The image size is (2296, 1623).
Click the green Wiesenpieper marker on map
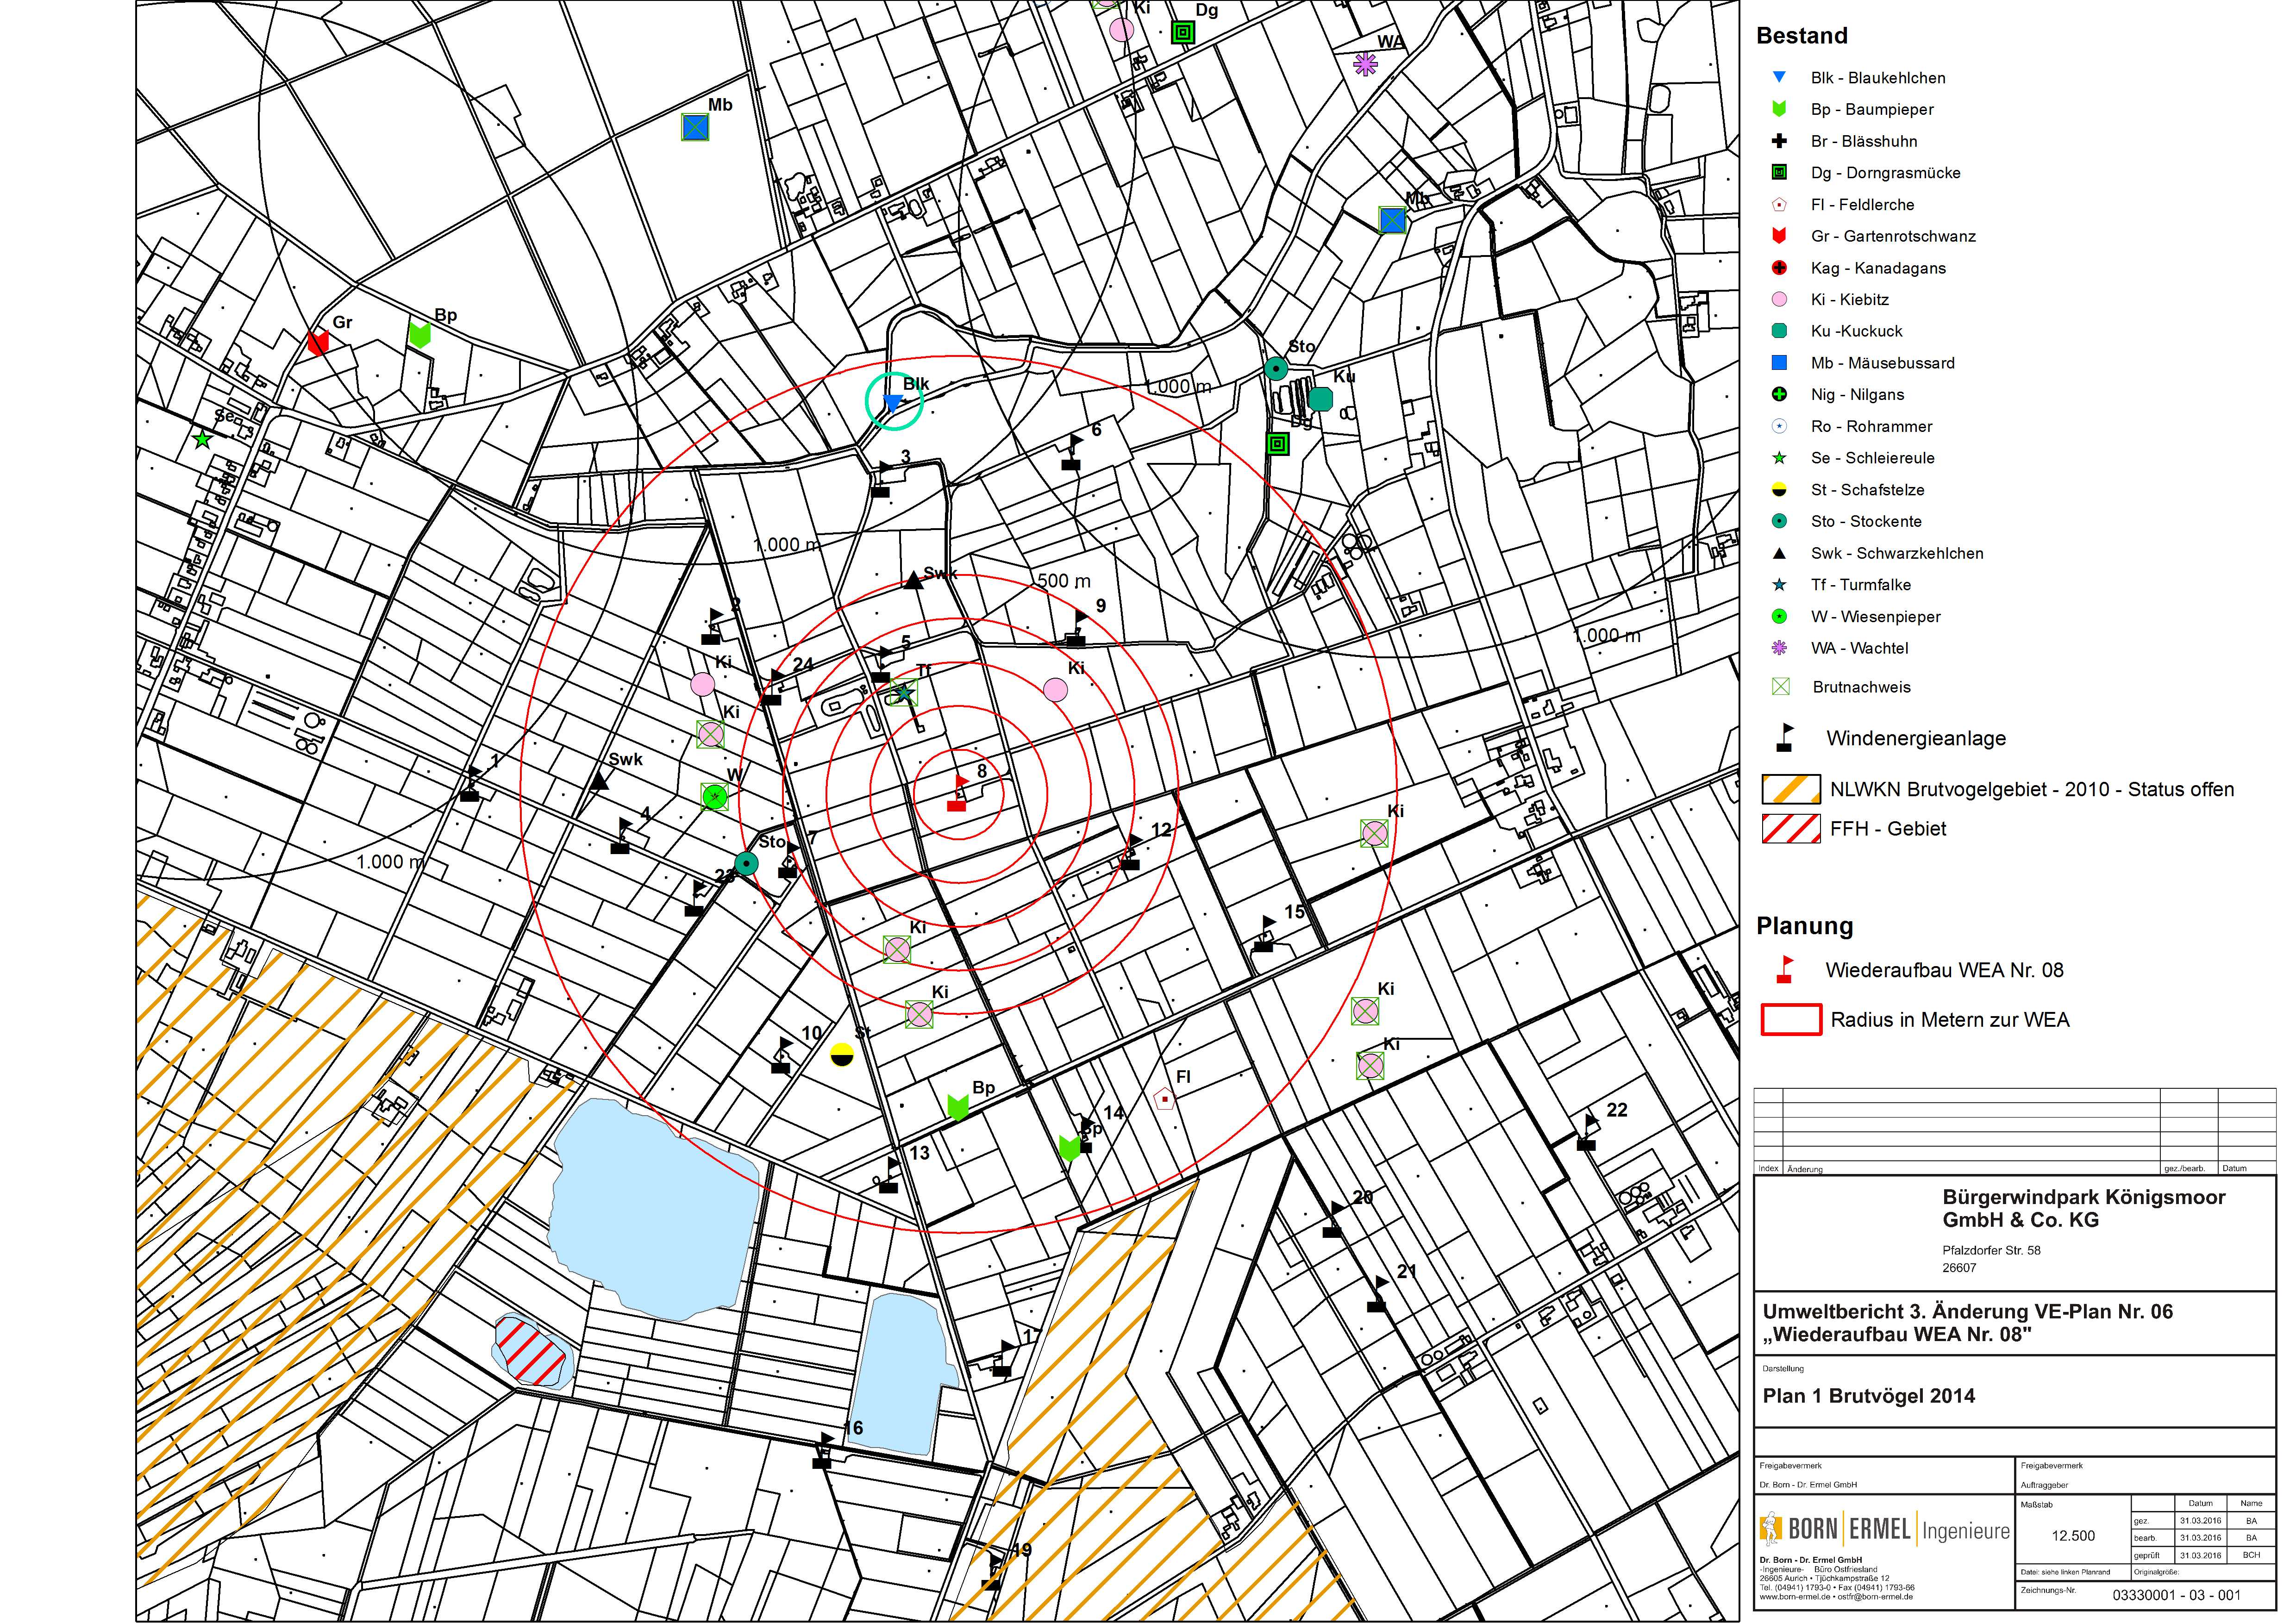click(714, 796)
